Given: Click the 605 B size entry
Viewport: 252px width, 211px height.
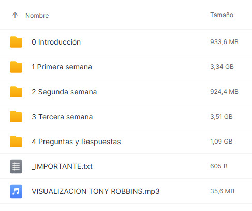Looking at the screenshot, I should [x=219, y=166].
